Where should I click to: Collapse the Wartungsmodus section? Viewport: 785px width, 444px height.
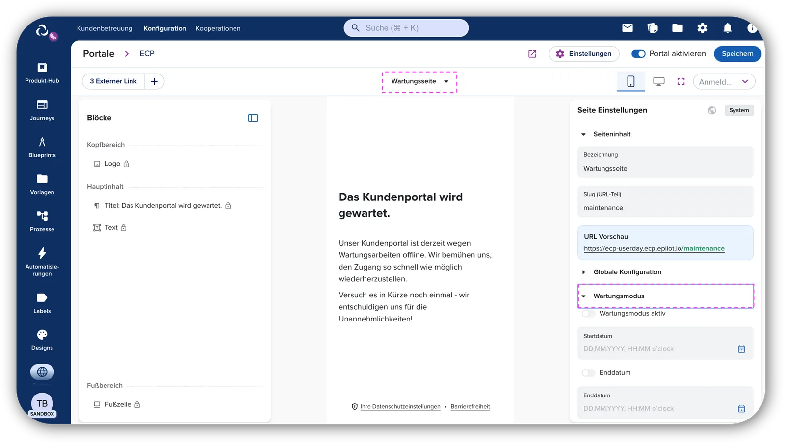pyautogui.click(x=665, y=296)
